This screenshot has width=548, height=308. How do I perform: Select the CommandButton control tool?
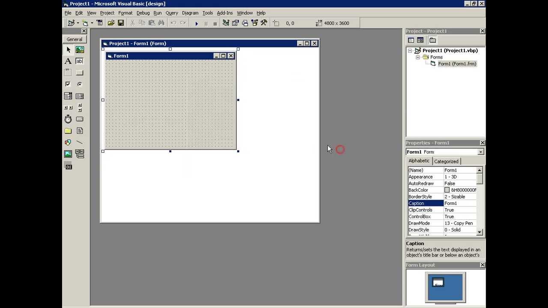pos(80,73)
